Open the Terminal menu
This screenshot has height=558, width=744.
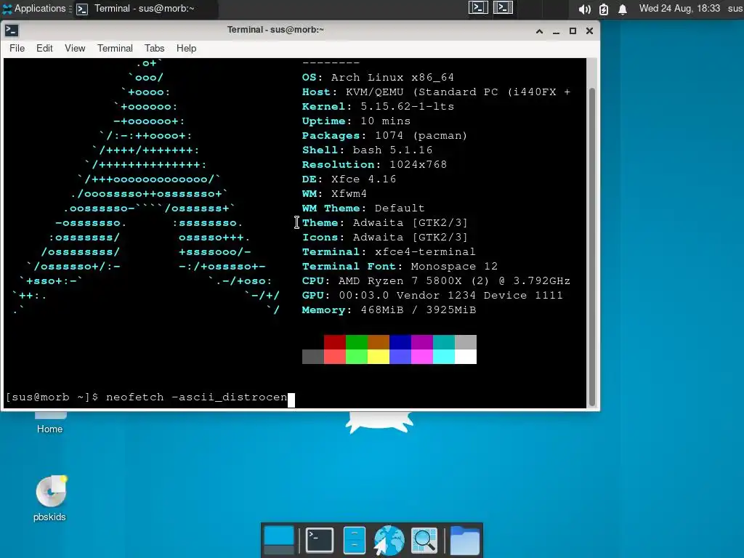tap(115, 49)
